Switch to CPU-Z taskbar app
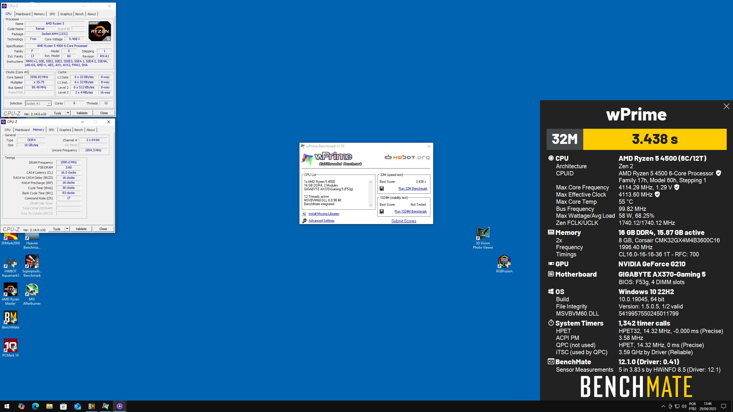733x412 pixels. [120, 406]
